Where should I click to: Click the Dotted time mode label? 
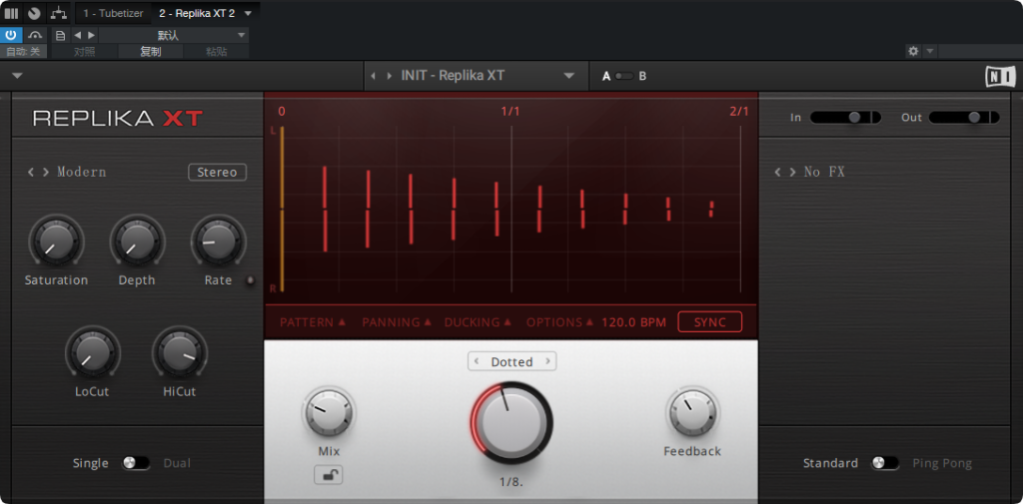pos(512,362)
